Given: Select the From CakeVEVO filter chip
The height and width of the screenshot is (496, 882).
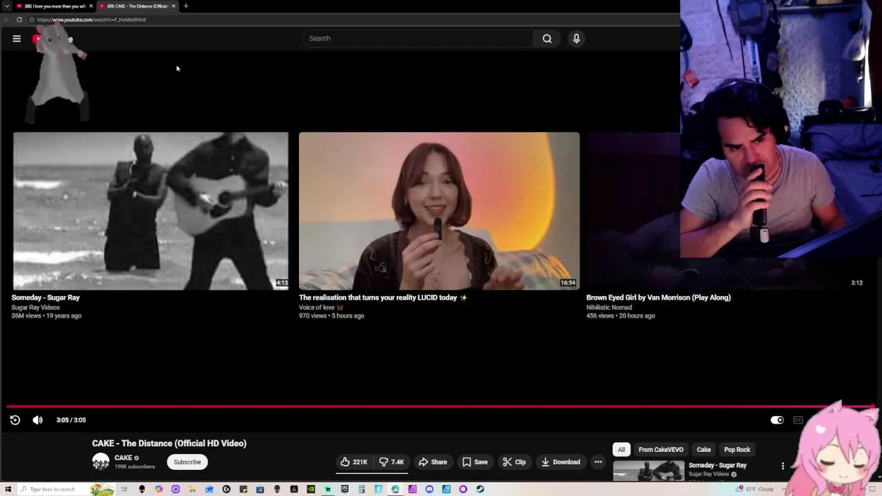Looking at the screenshot, I should (x=661, y=450).
